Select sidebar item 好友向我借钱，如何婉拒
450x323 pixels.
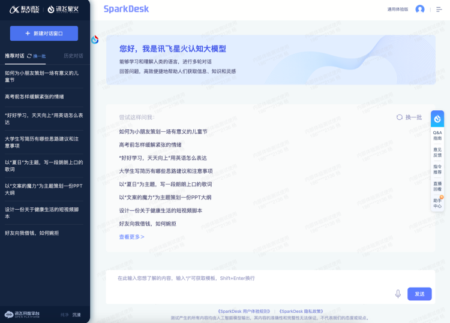pyautogui.click(x=44, y=233)
